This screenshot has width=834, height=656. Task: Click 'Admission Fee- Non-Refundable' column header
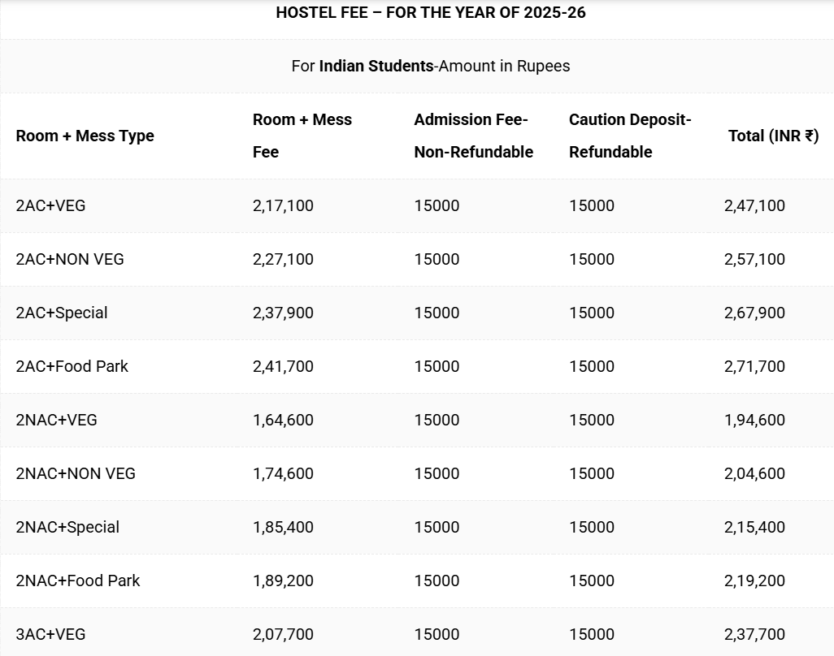473,136
